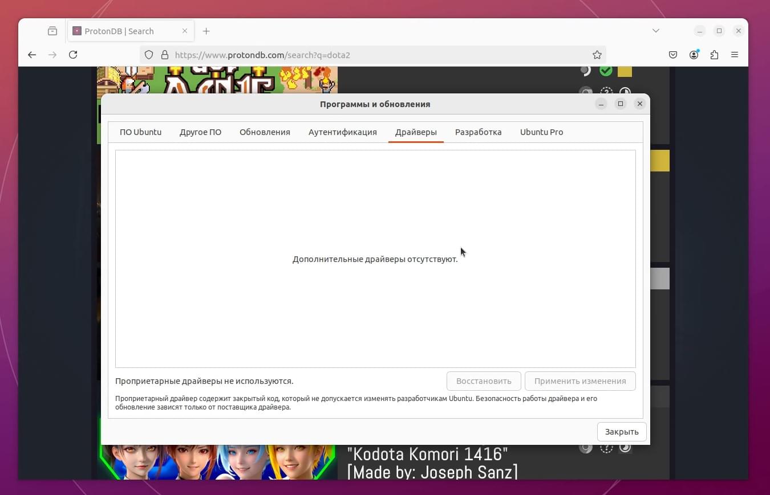Open the "ПО Ubuntu" tab
Screen dimensions: 770x495
tap(140, 132)
